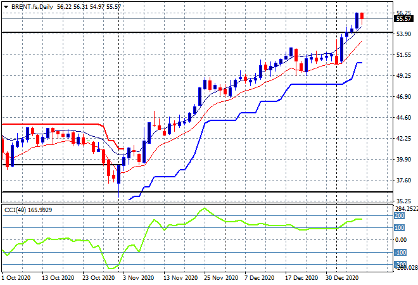Click the BRENT.fs,Daily chart title

pos(32,5)
